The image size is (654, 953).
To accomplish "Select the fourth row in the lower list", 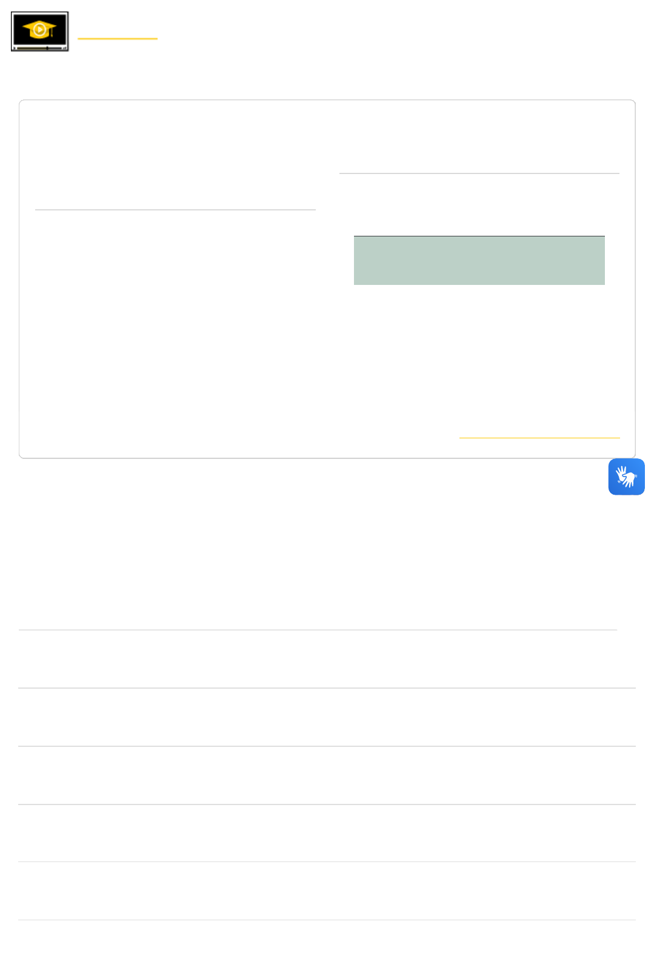I will pos(327,833).
